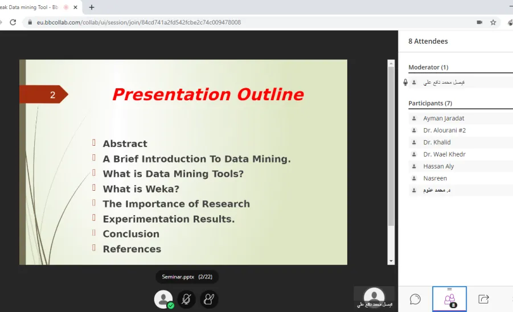Screen dimensions: 513x312
Task: Open the chat panel tab
Action: pyautogui.click(x=415, y=299)
